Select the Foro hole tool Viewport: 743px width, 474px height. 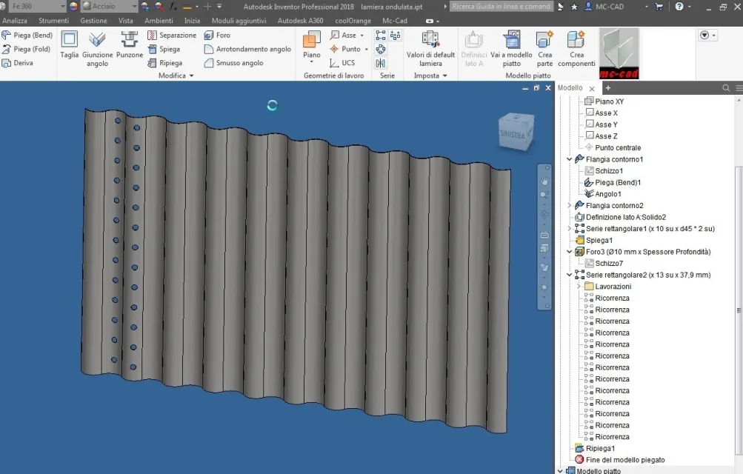coord(217,35)
